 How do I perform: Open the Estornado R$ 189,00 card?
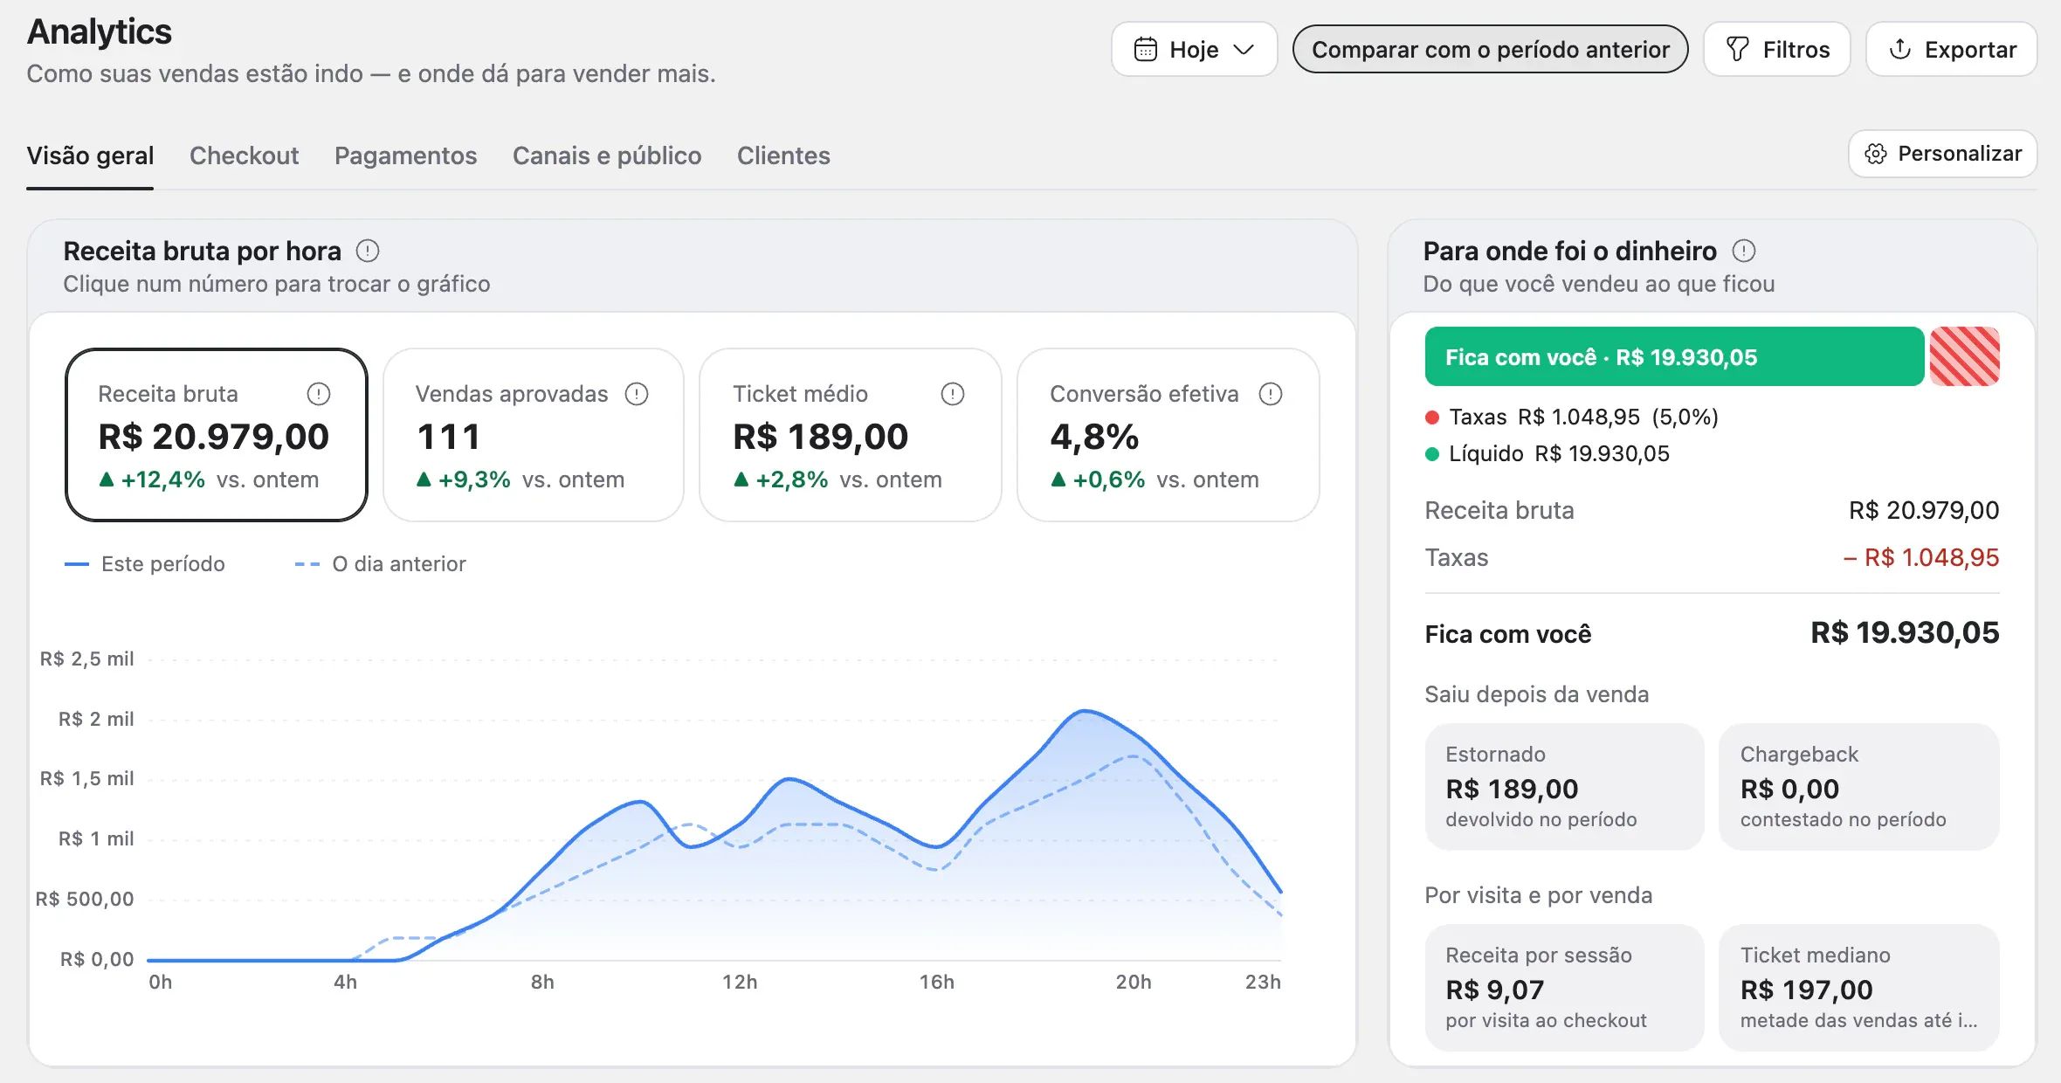click(1564, 786)
